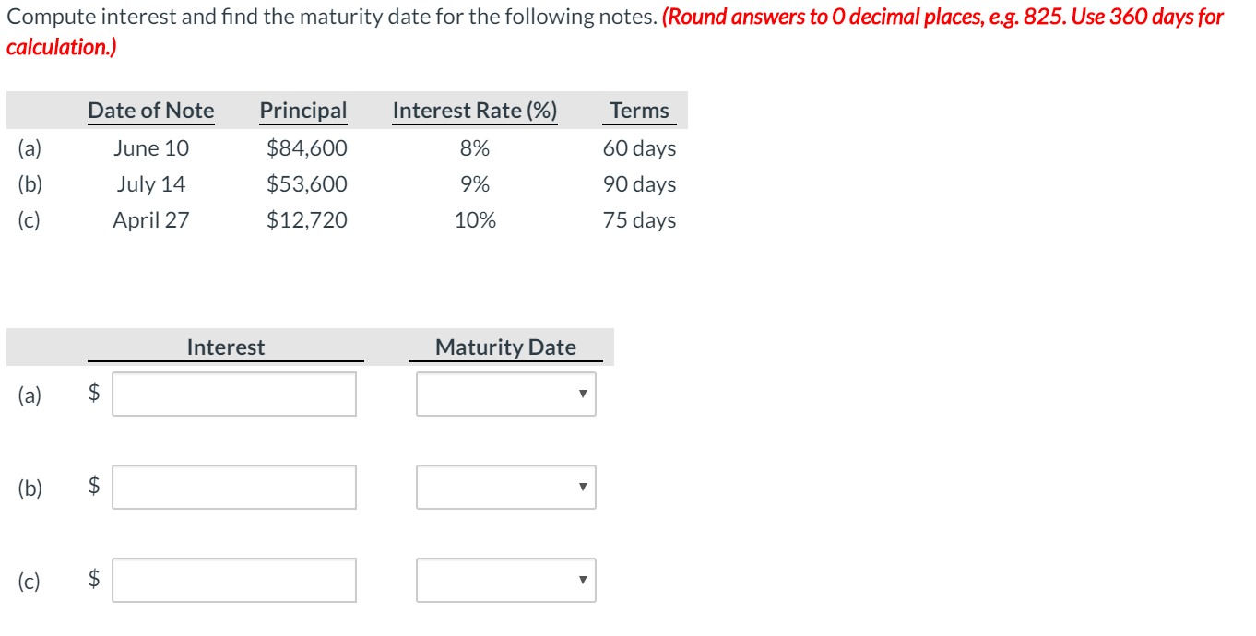Open the Maturity Date dropdown for row (b)

coord(505,487)
